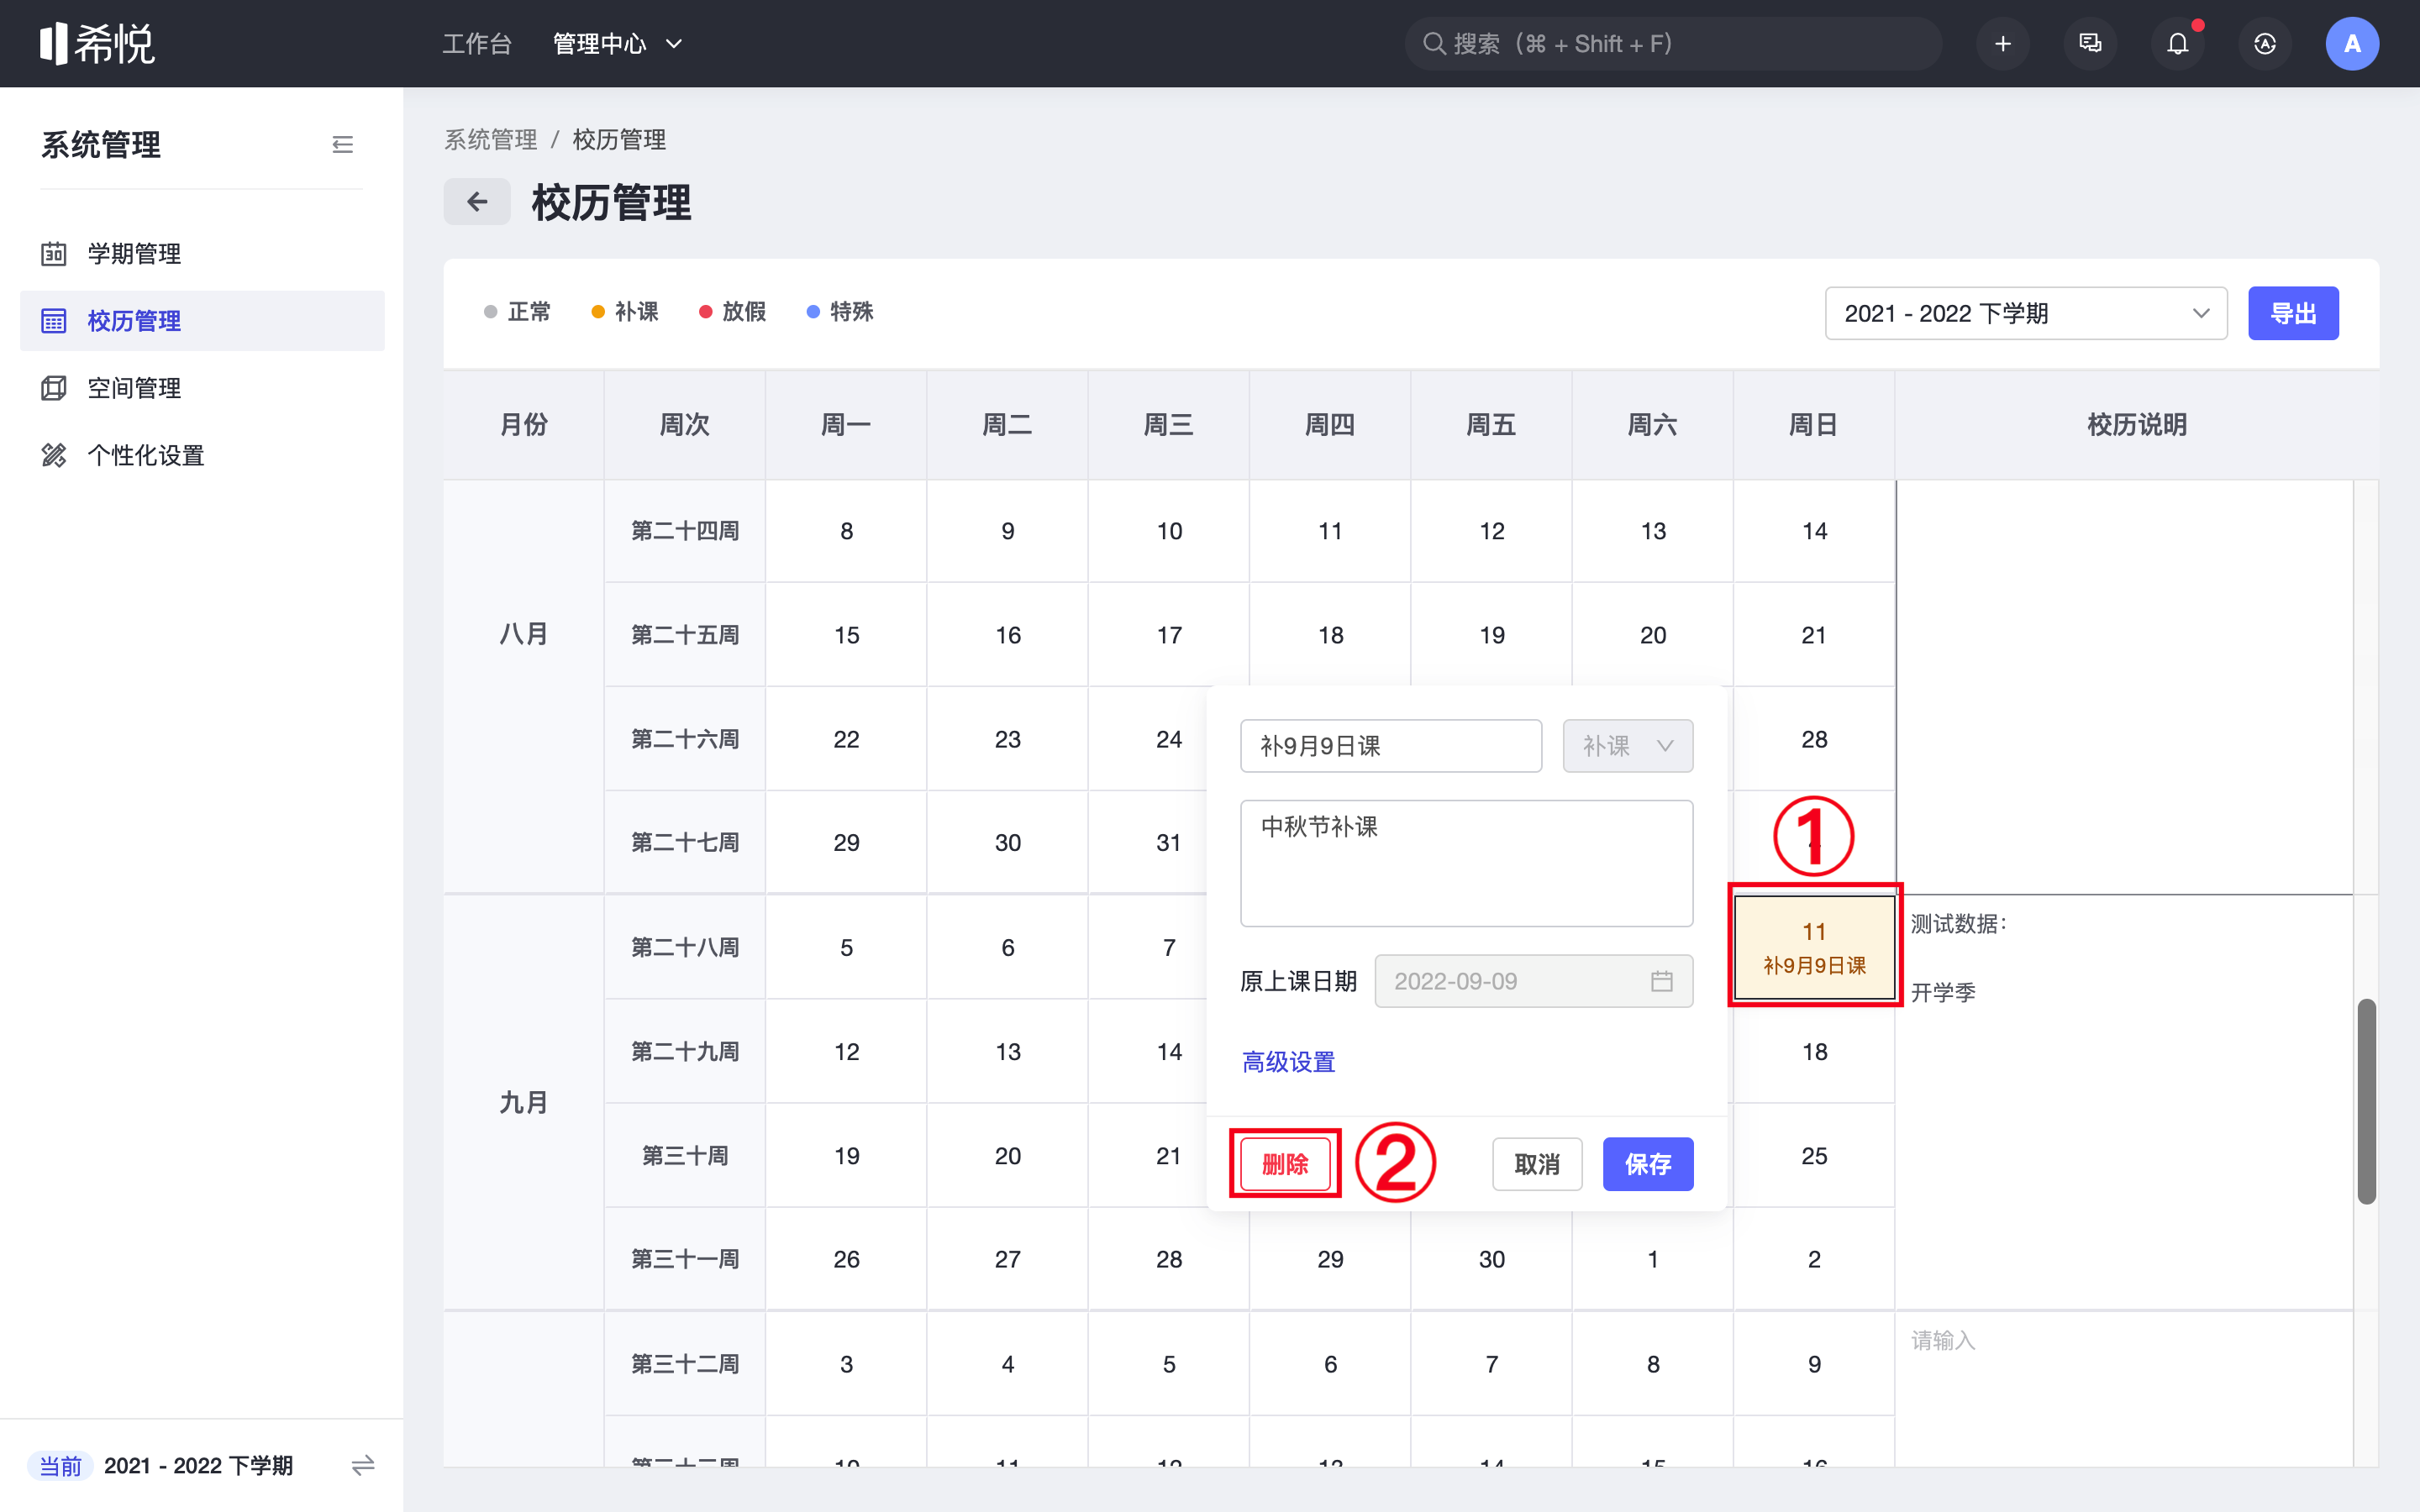Open the 2021 - 2022 下学期 semester dropdown
The width and height of the screenshot is (2420, 1512).
(x=2026, y=313)
